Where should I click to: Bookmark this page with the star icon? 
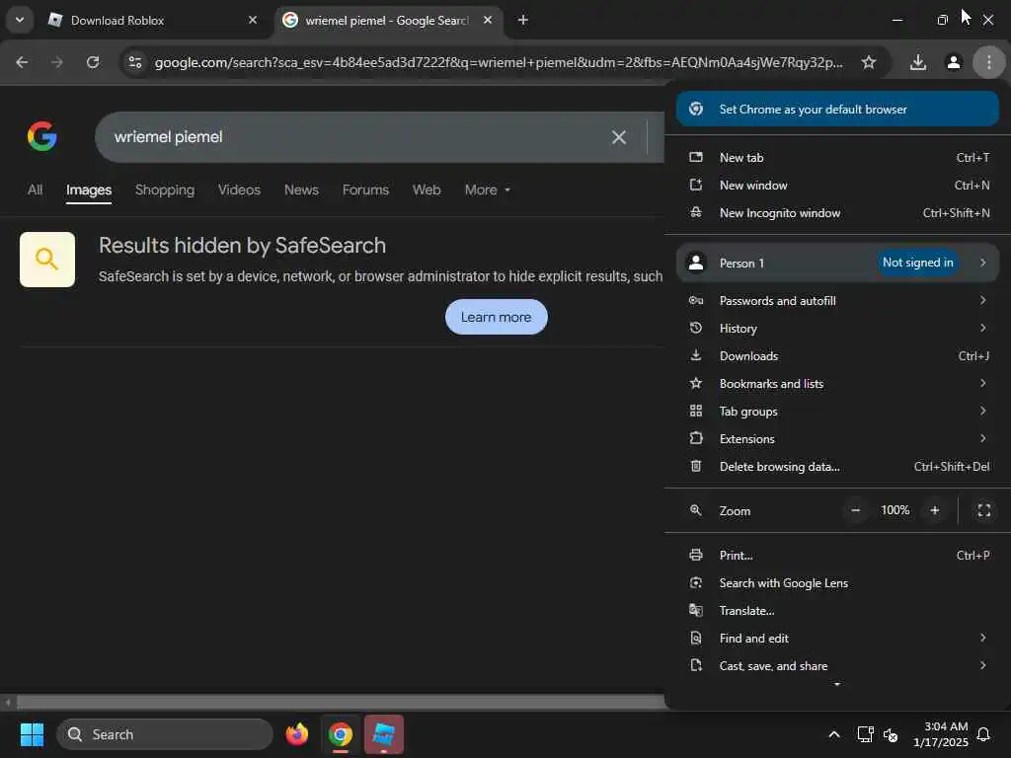(x=869, y=62)
